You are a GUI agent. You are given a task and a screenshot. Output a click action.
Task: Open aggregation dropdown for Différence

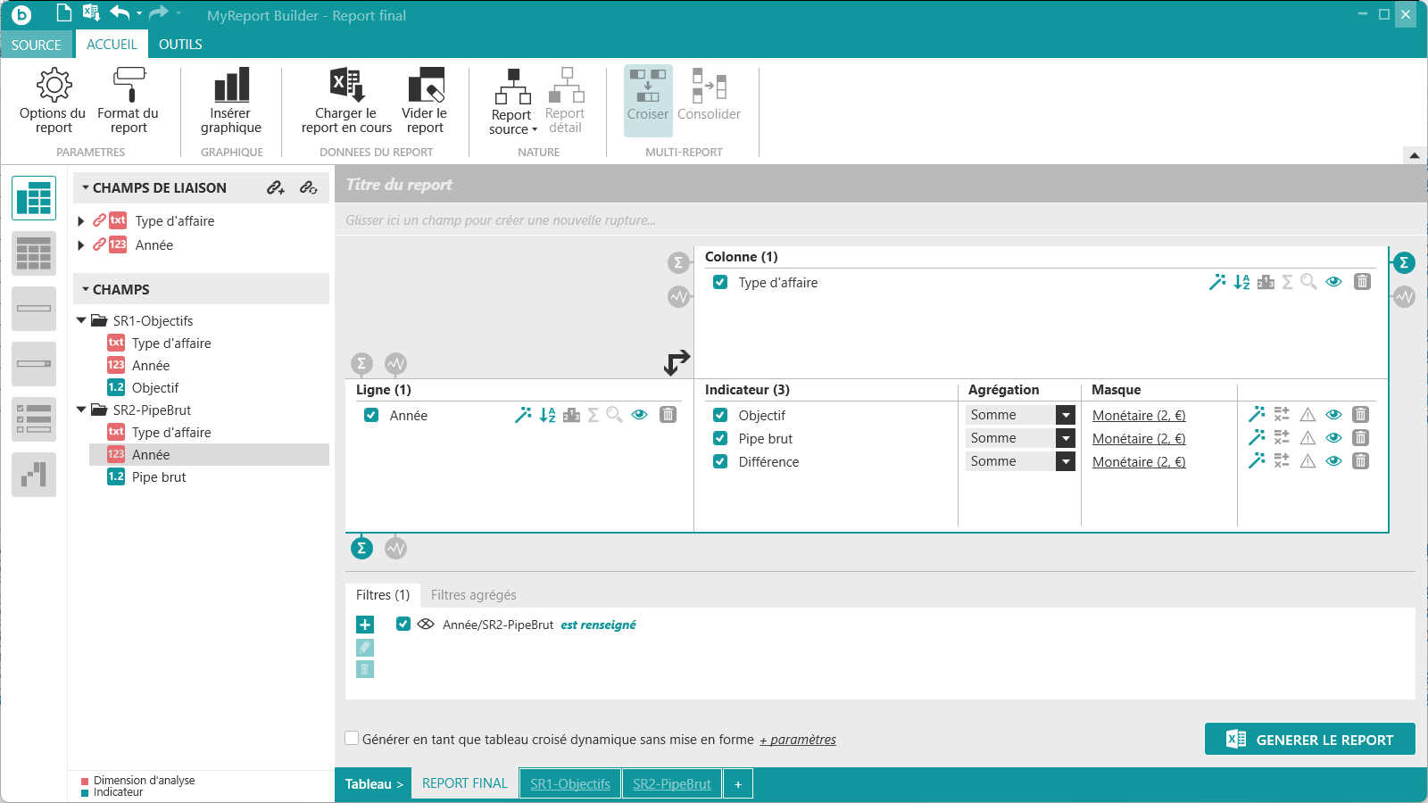(1066, 461)
